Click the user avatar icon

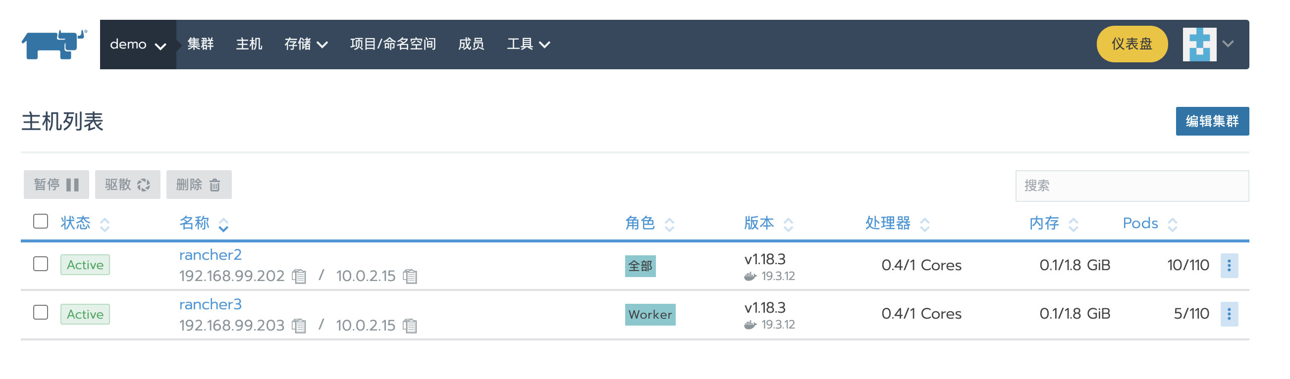point(1199,45)
